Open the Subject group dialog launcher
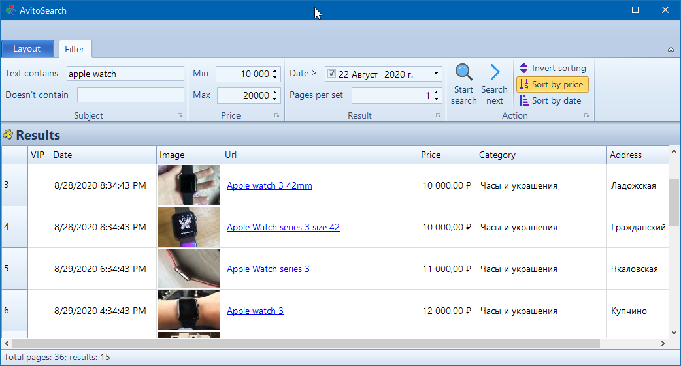Screen dimensions: 681x366 (x=180, y=115)
